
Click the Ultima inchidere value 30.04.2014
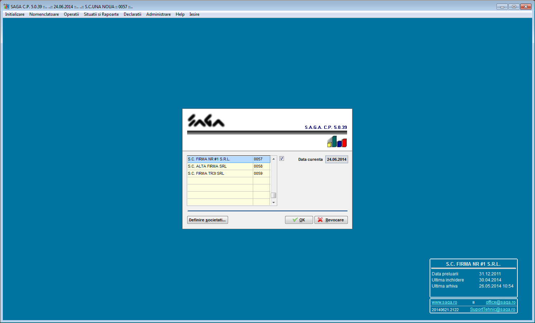(x=490, y=280)
